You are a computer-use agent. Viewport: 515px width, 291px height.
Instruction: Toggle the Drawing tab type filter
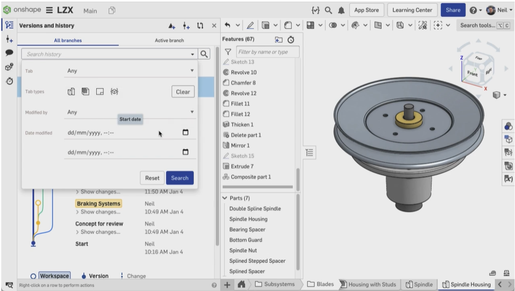point(100,91)
